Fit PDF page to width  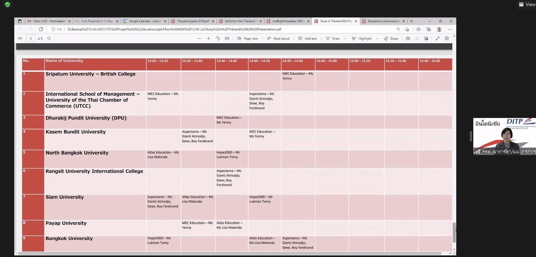[227, 39]
